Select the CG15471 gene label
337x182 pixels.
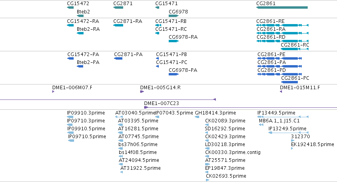coord(166,4)
